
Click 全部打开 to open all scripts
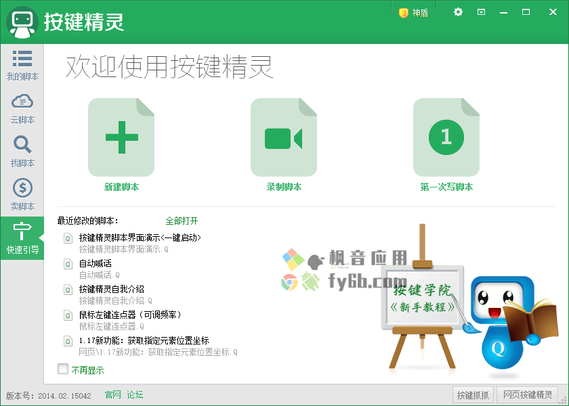click(182, 221)
